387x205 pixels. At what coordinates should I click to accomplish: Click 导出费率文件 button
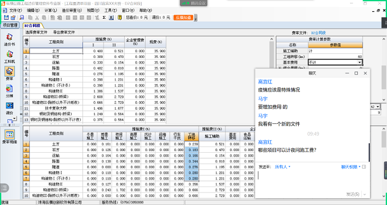point(64,32)
